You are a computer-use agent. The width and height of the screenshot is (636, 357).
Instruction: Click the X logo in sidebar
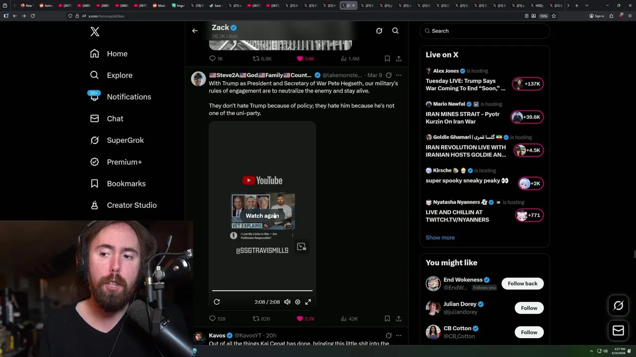coord(95,32)
